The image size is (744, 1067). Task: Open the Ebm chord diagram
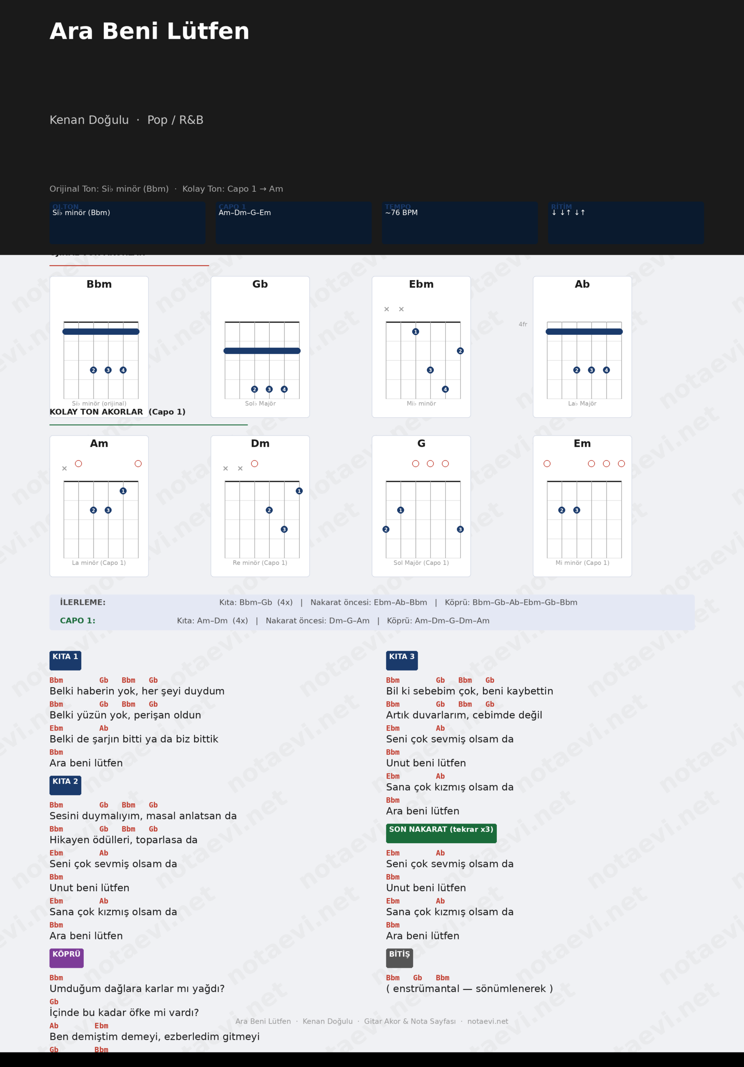pyautogui.click(x=421, y=346)
